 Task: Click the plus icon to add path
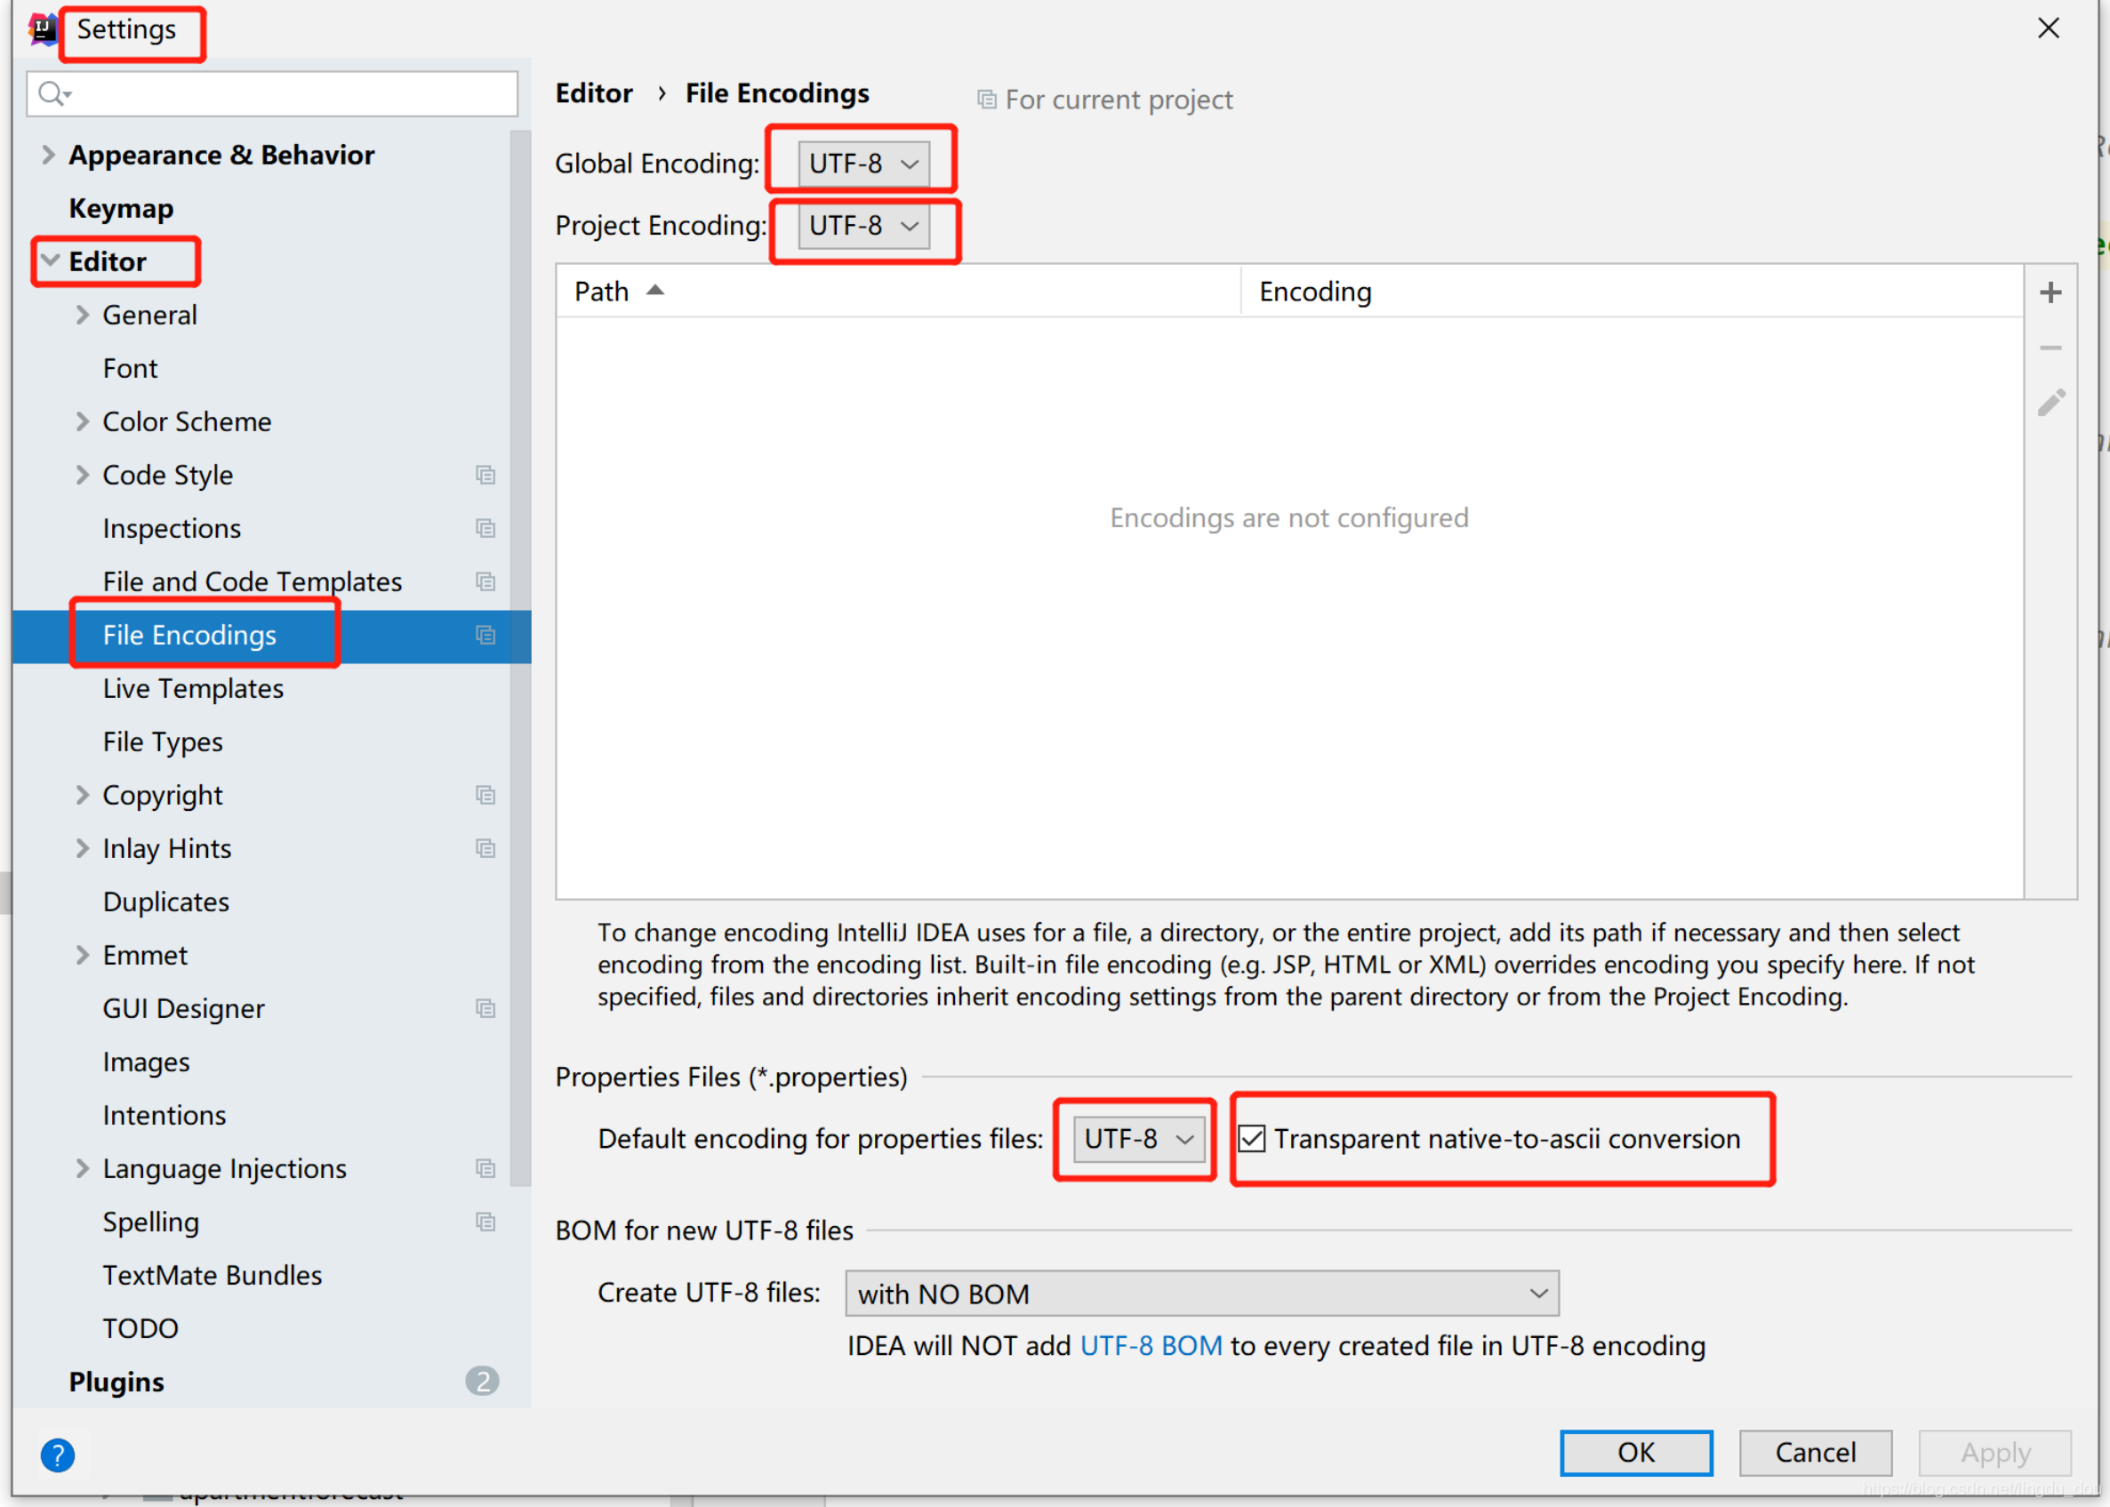[2050, 293]
